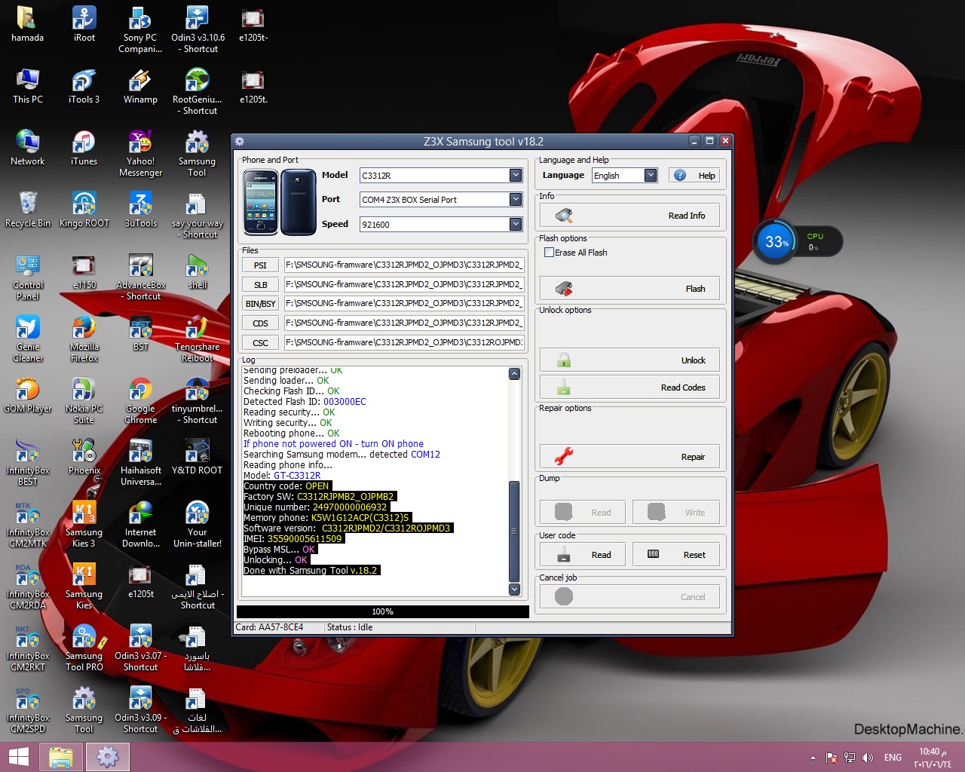Click the CSC file path field
The height and width of the screenshot is (772, 965).
[x=404, y=343]
